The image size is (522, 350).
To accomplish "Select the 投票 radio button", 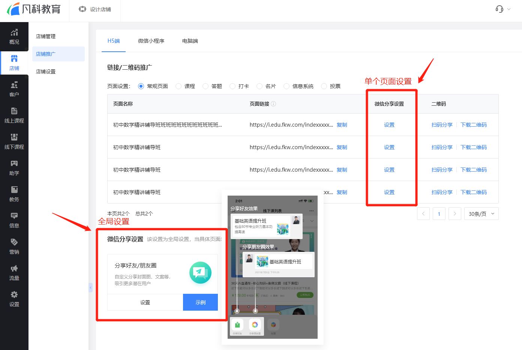I will [x=324, y=86].
